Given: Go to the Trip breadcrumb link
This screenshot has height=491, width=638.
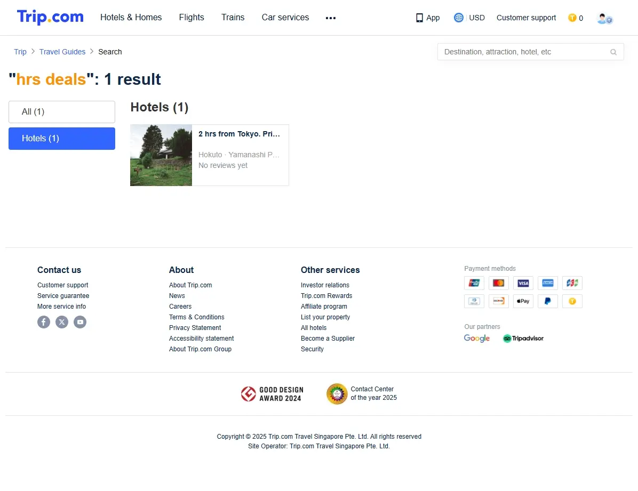Looking at the screenshot, I should click(20, 52).
